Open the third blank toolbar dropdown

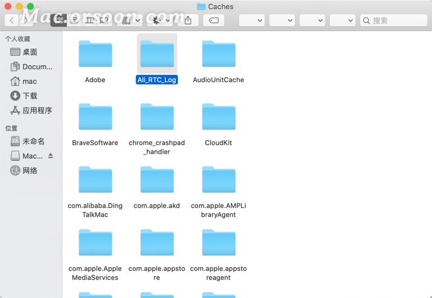coord(312,20)
